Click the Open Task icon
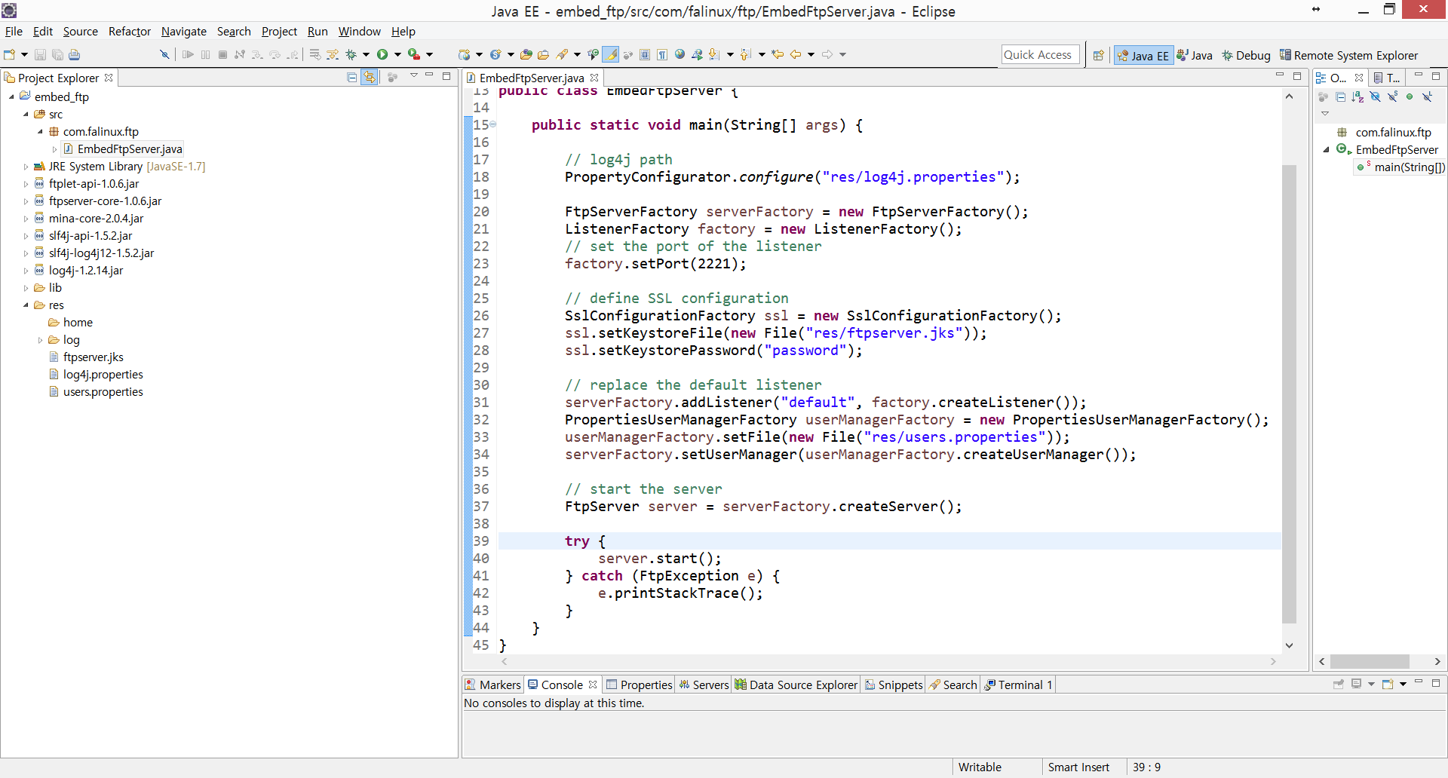 coord(543,54)
